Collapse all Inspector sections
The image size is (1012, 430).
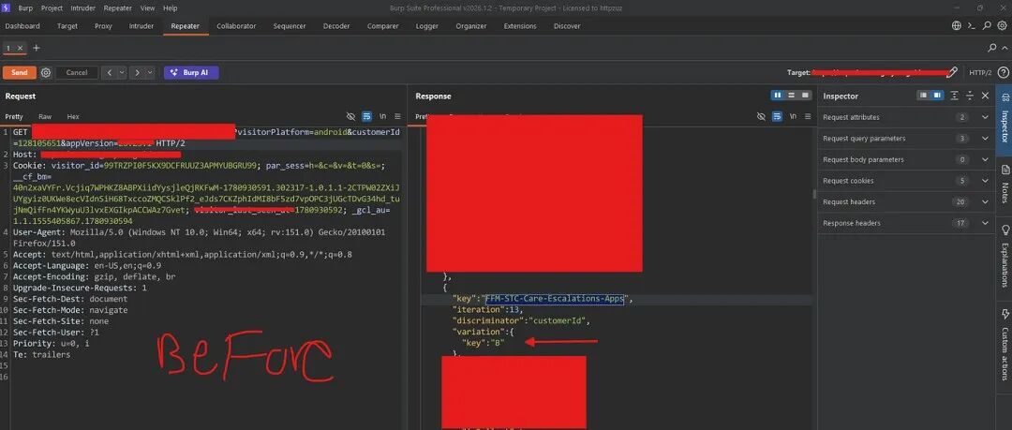pyautogui.click(x=970, y=96)
